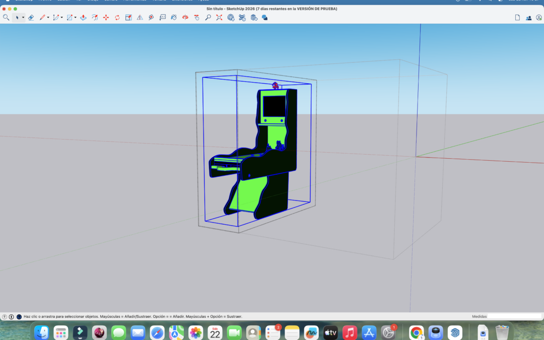Viewport: 544px width, 340px height.
Task: Expand the Rectangle shape tool dropdown
Action: point(76,18)
